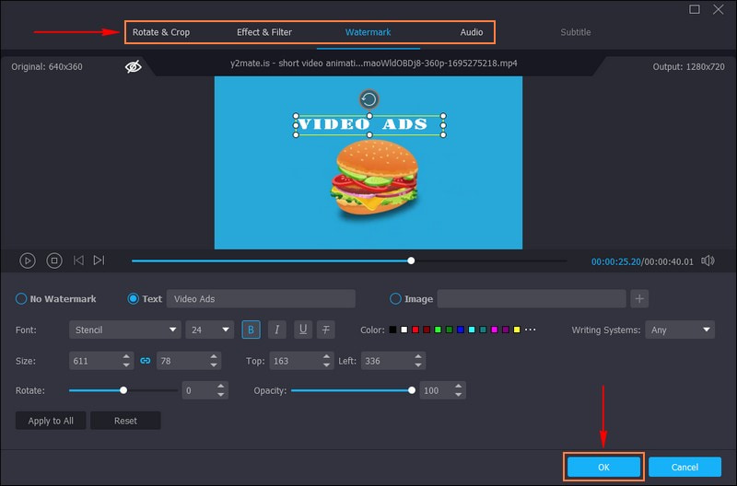This screenshot has width=737, height=486.
Task: Mute the volume speaker icon
Action: pyautogui.click(x=708, y=260)
